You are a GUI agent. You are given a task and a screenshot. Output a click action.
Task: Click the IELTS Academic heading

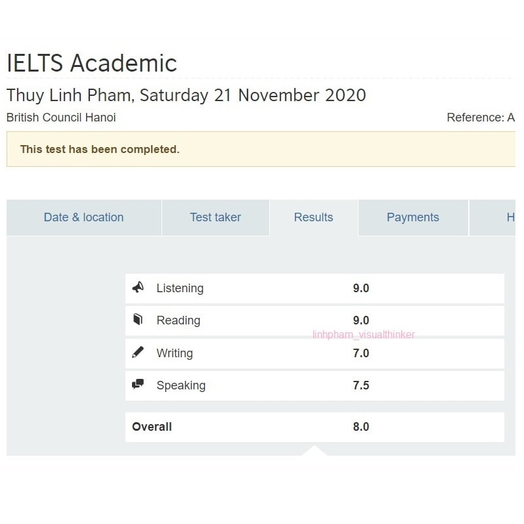[92, 64]
